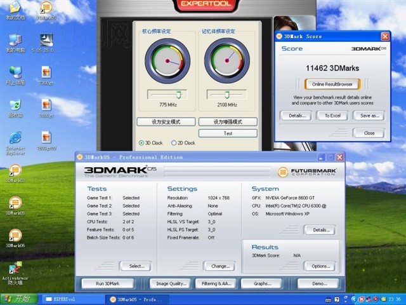
Task: Minimize the 3DMark05 Professional Edition window
Action: coord(322,157)
